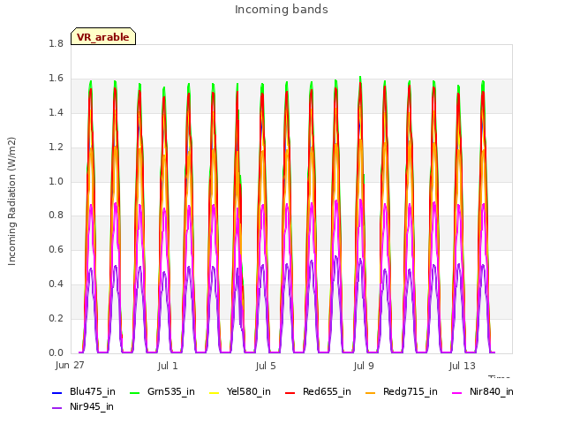This screenshot has width=565, height=424.
Task: Click the Jul 1 x-axis tick label
Action: (x=168, y=366)
